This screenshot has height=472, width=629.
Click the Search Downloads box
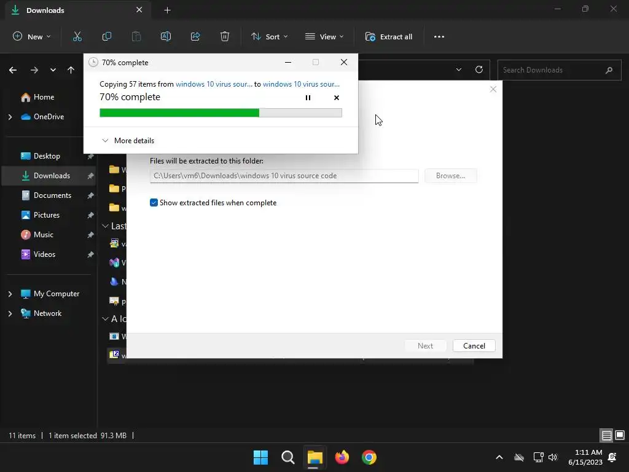tap(559, 70)
